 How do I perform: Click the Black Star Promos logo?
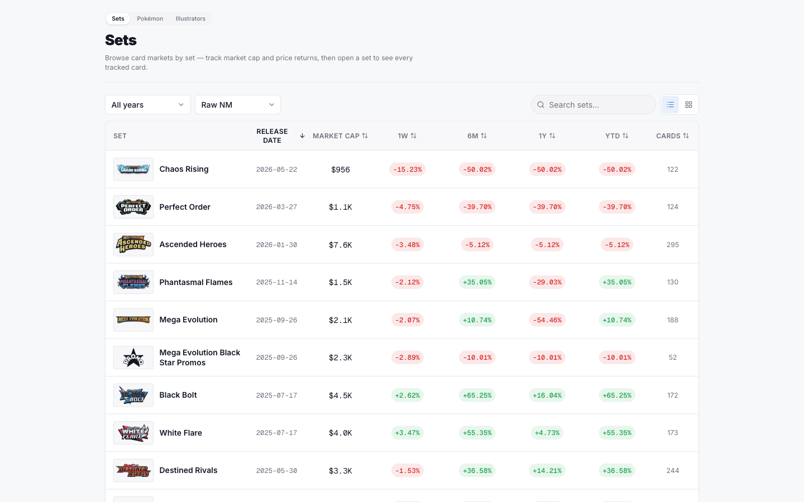pos(133,358)
